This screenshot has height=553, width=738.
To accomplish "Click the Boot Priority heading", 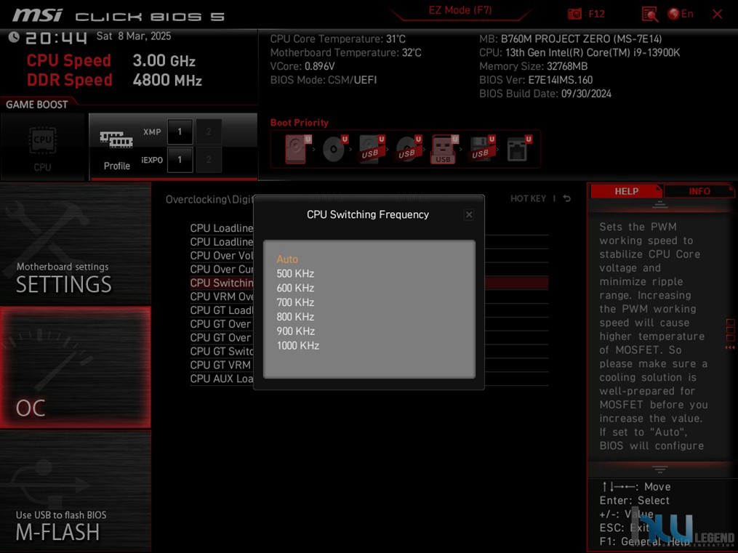I will click(300, 123).
